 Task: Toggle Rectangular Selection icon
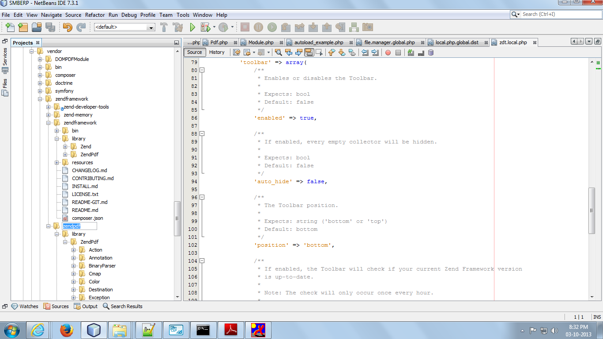[319, 53]
